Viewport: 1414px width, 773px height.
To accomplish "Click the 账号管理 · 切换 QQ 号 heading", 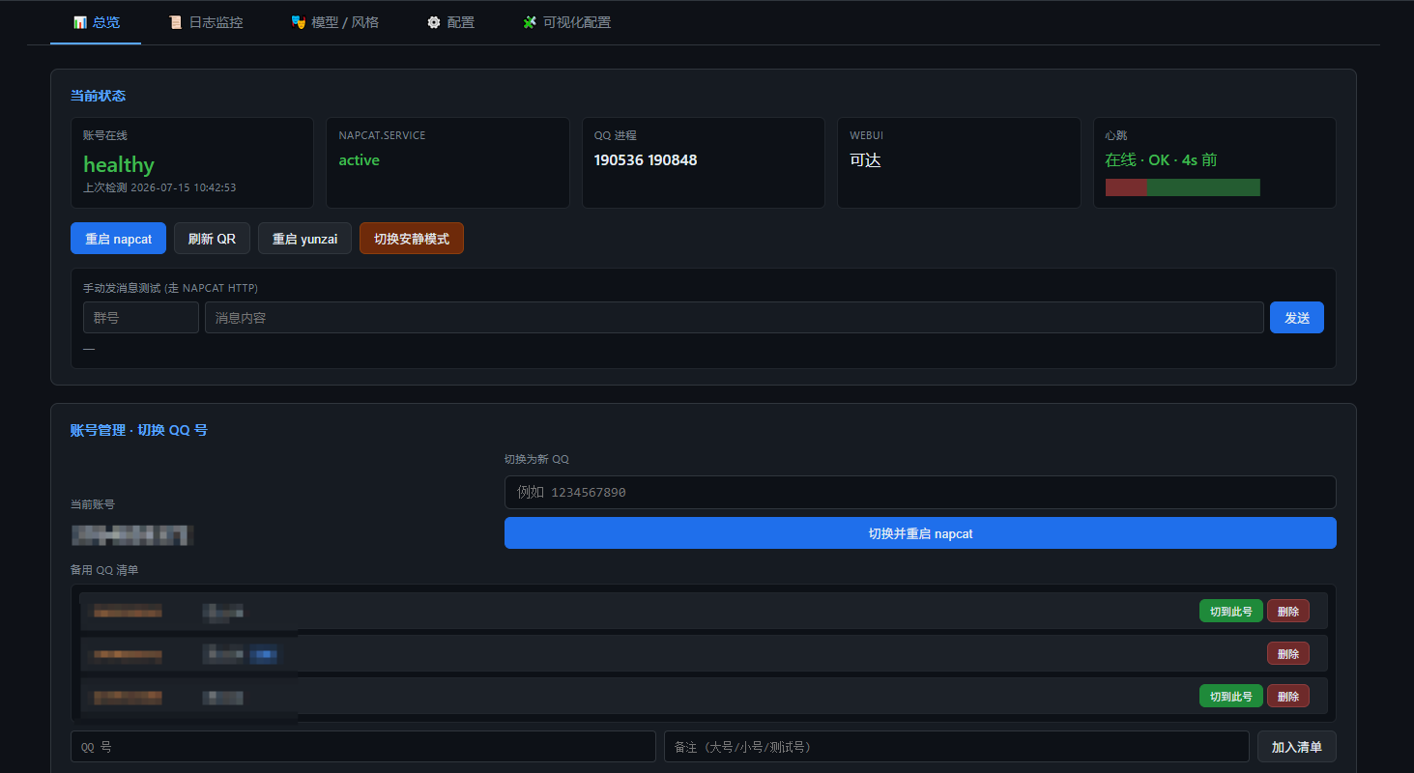I will point(139,430).
